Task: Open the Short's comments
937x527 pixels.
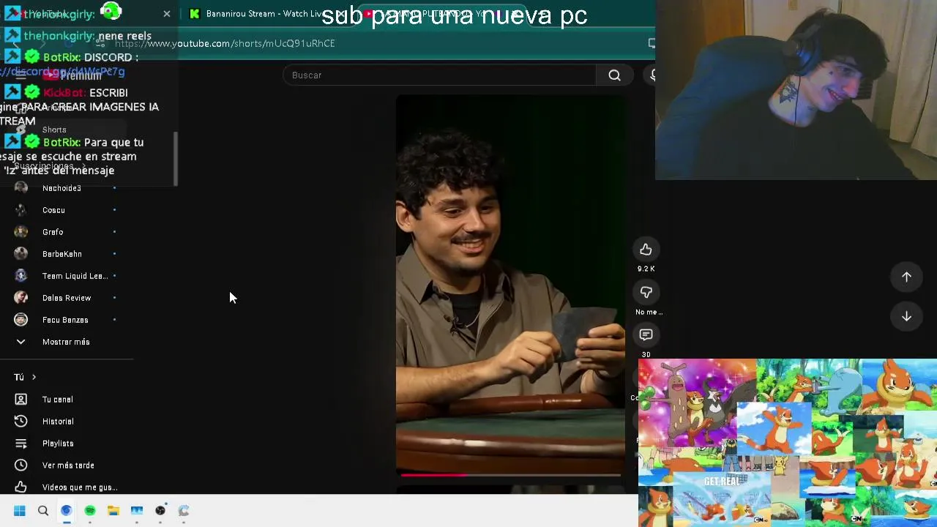Action: point(646,334)
